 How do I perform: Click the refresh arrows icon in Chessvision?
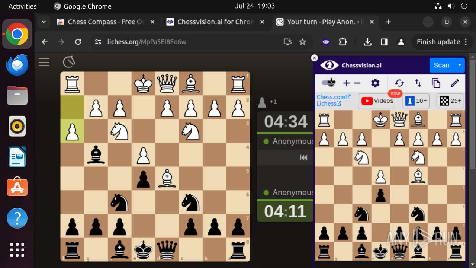399,83
